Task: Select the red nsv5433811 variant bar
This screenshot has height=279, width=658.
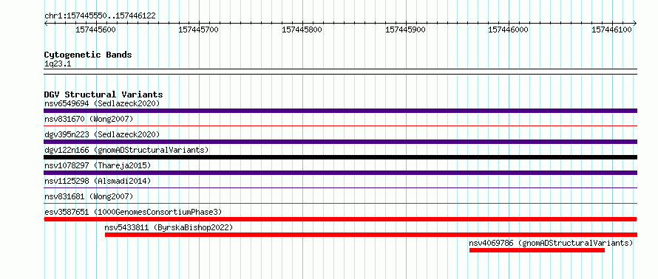Action: click(x=371, y=235)
